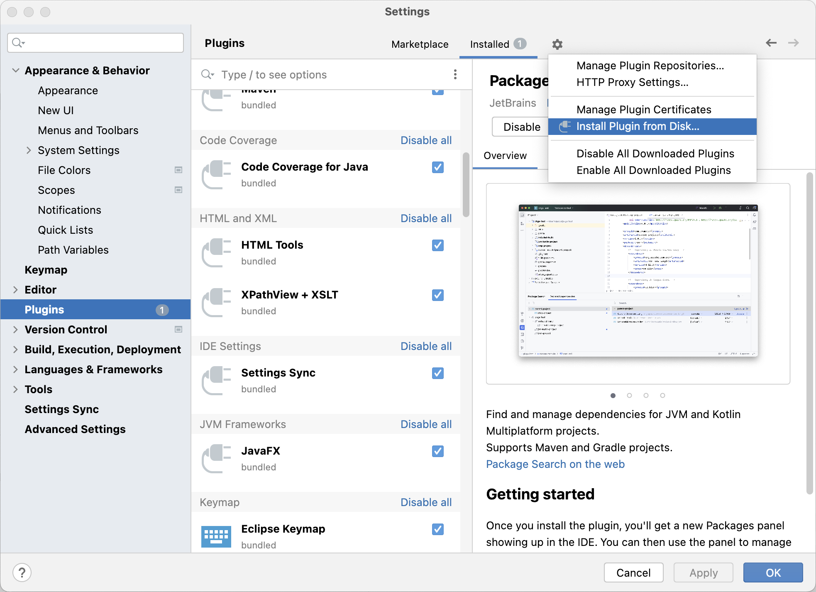Click Disable all for HTML and XML
The height and width of the screenshot is (592, 816).
click(x=426, y=218)
